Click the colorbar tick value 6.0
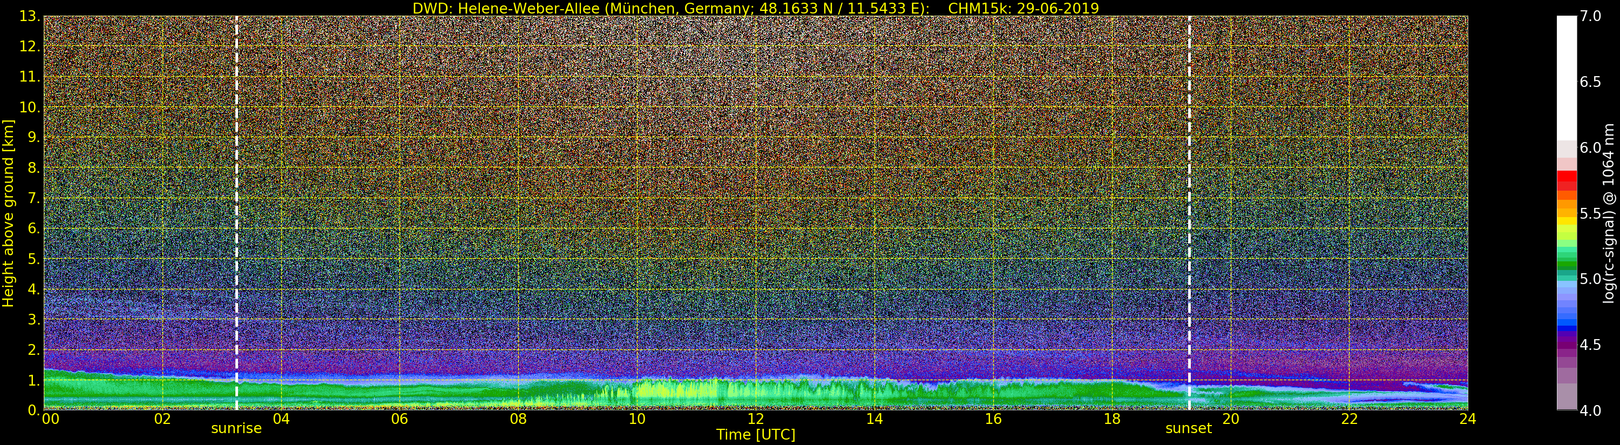The height and width of the screenshot is (445, 1620). point(1590,148)
